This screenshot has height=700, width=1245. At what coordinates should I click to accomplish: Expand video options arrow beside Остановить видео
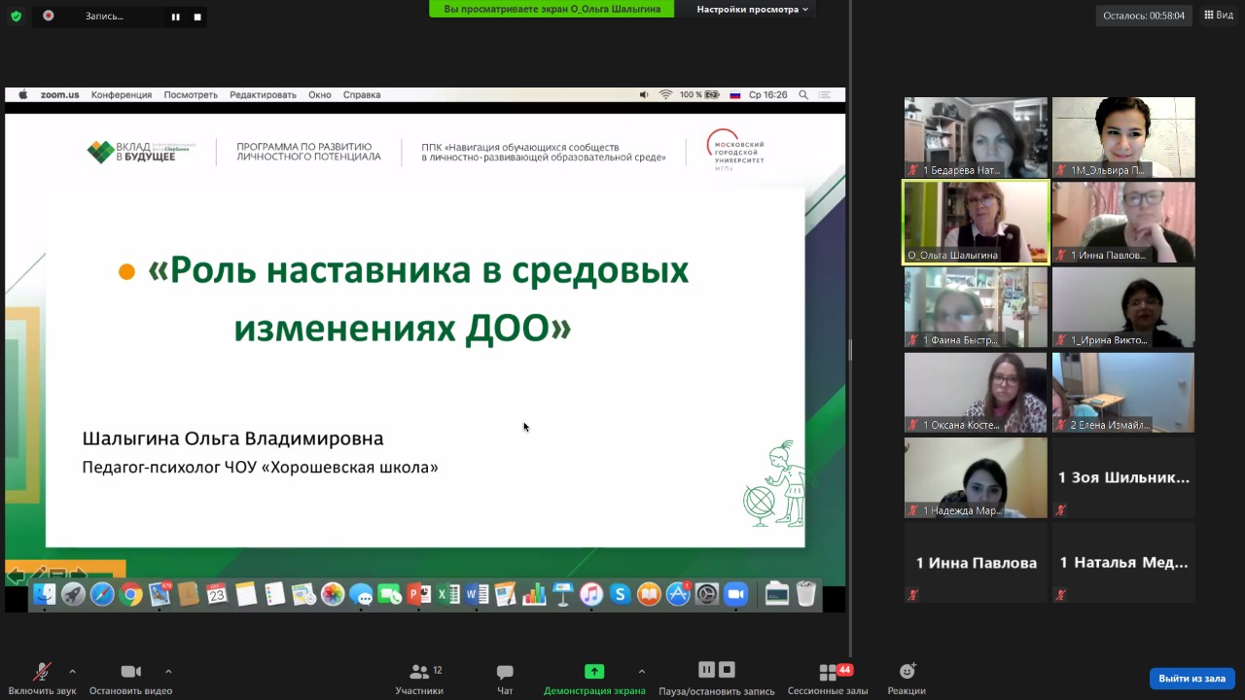coord(168,671)
